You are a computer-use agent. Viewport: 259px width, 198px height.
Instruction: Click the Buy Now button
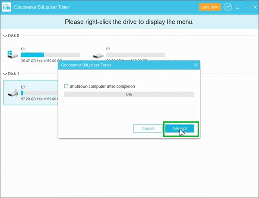210,7
